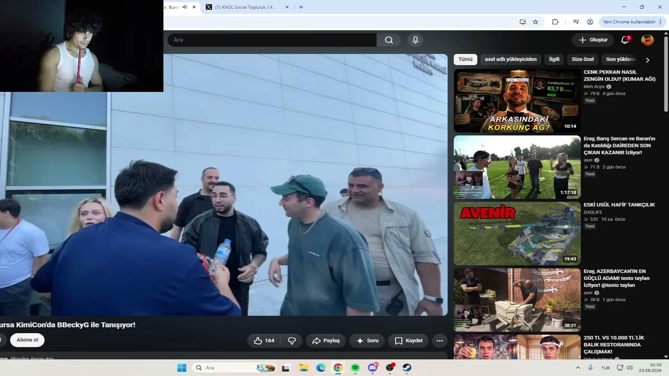Viewport: 669px width, 376px height.
Task: Click the taskbar microphone icon
Action: 590,368
